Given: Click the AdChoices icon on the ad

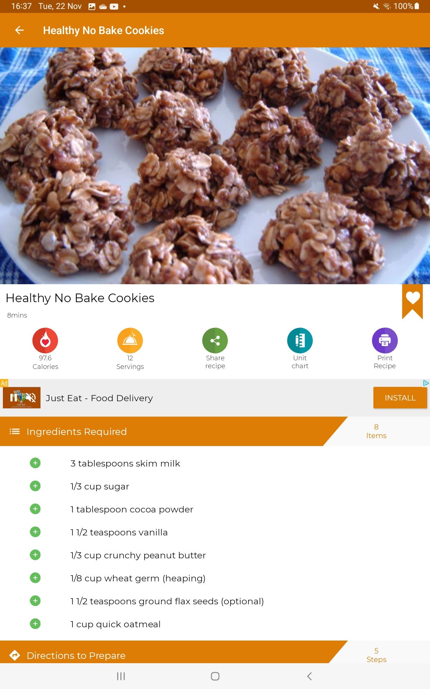Looking at the screenshot, I should (x=426, y=383).
